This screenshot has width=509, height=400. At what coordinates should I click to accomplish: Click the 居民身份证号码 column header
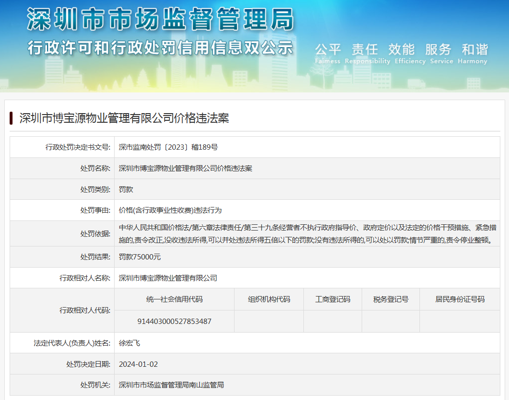[x=459, y=299]
